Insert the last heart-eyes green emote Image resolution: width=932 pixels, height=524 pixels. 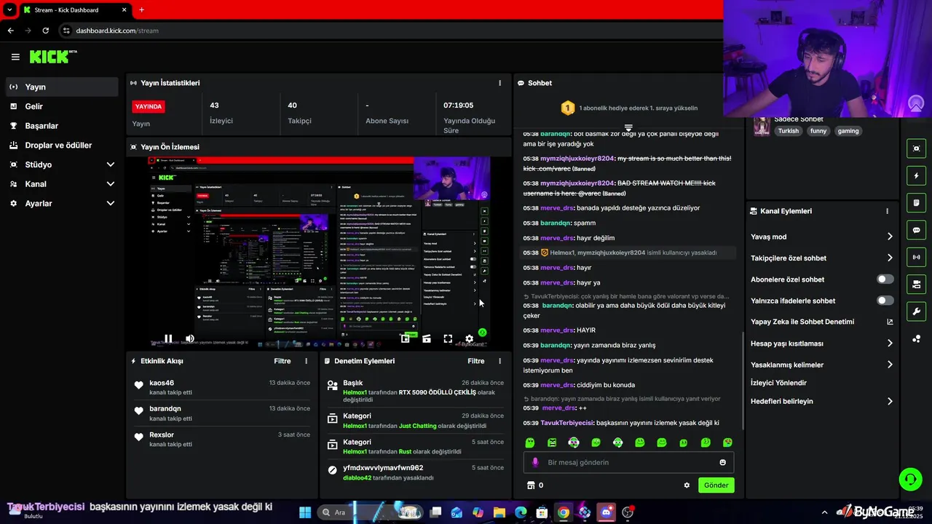(727, 442)
